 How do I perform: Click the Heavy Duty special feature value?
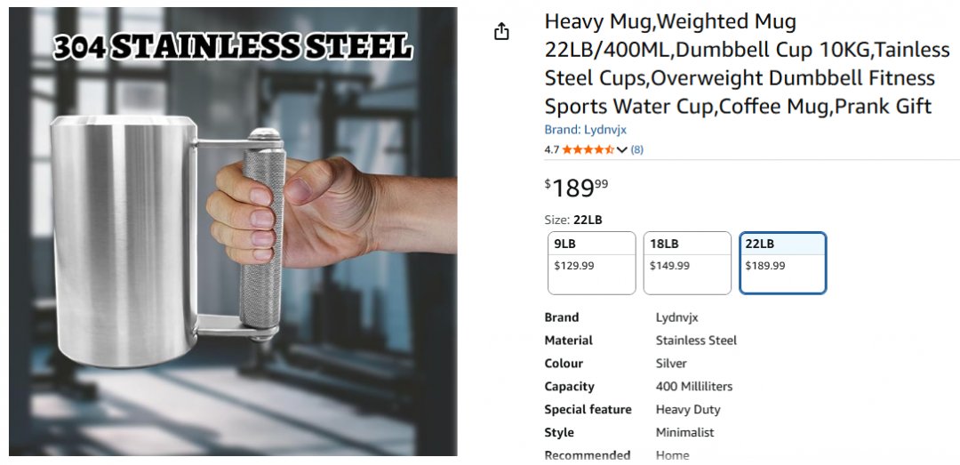point(688,410)
